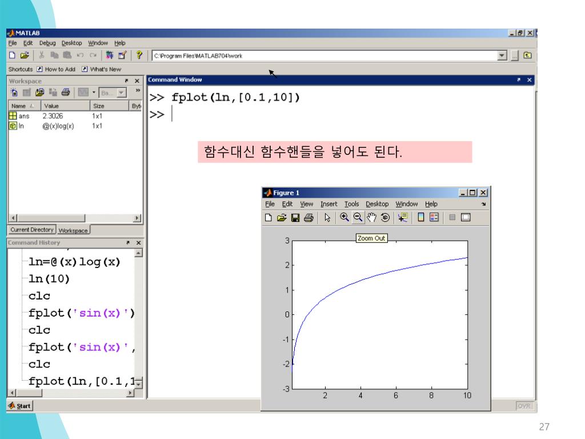Click the Redo arrow in the MATLAB toolbar
The image size is (585, 439).
tap(93, 55)
